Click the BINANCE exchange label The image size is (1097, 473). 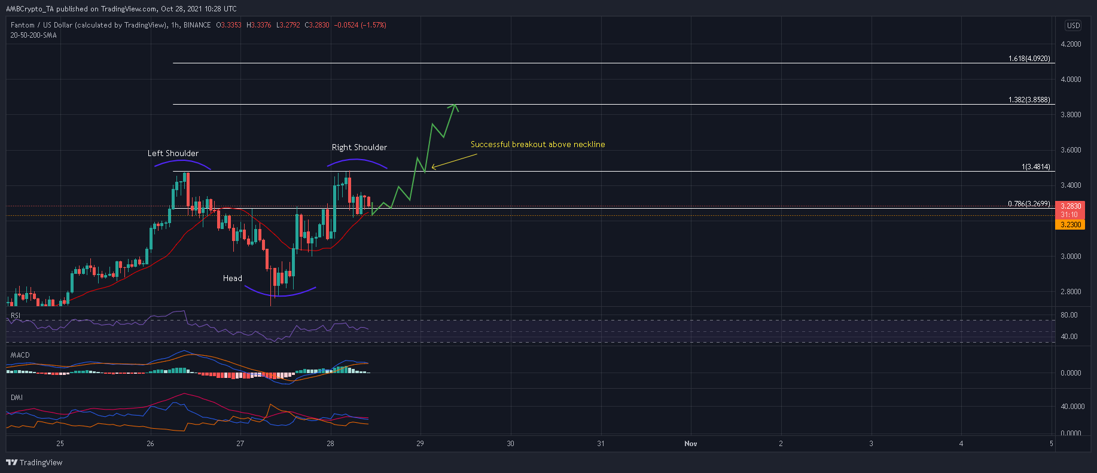[197, 25]
